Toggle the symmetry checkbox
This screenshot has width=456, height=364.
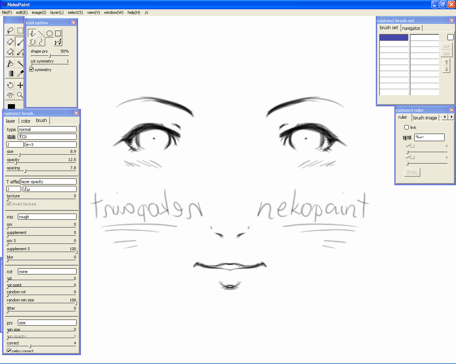click(31, 70)
